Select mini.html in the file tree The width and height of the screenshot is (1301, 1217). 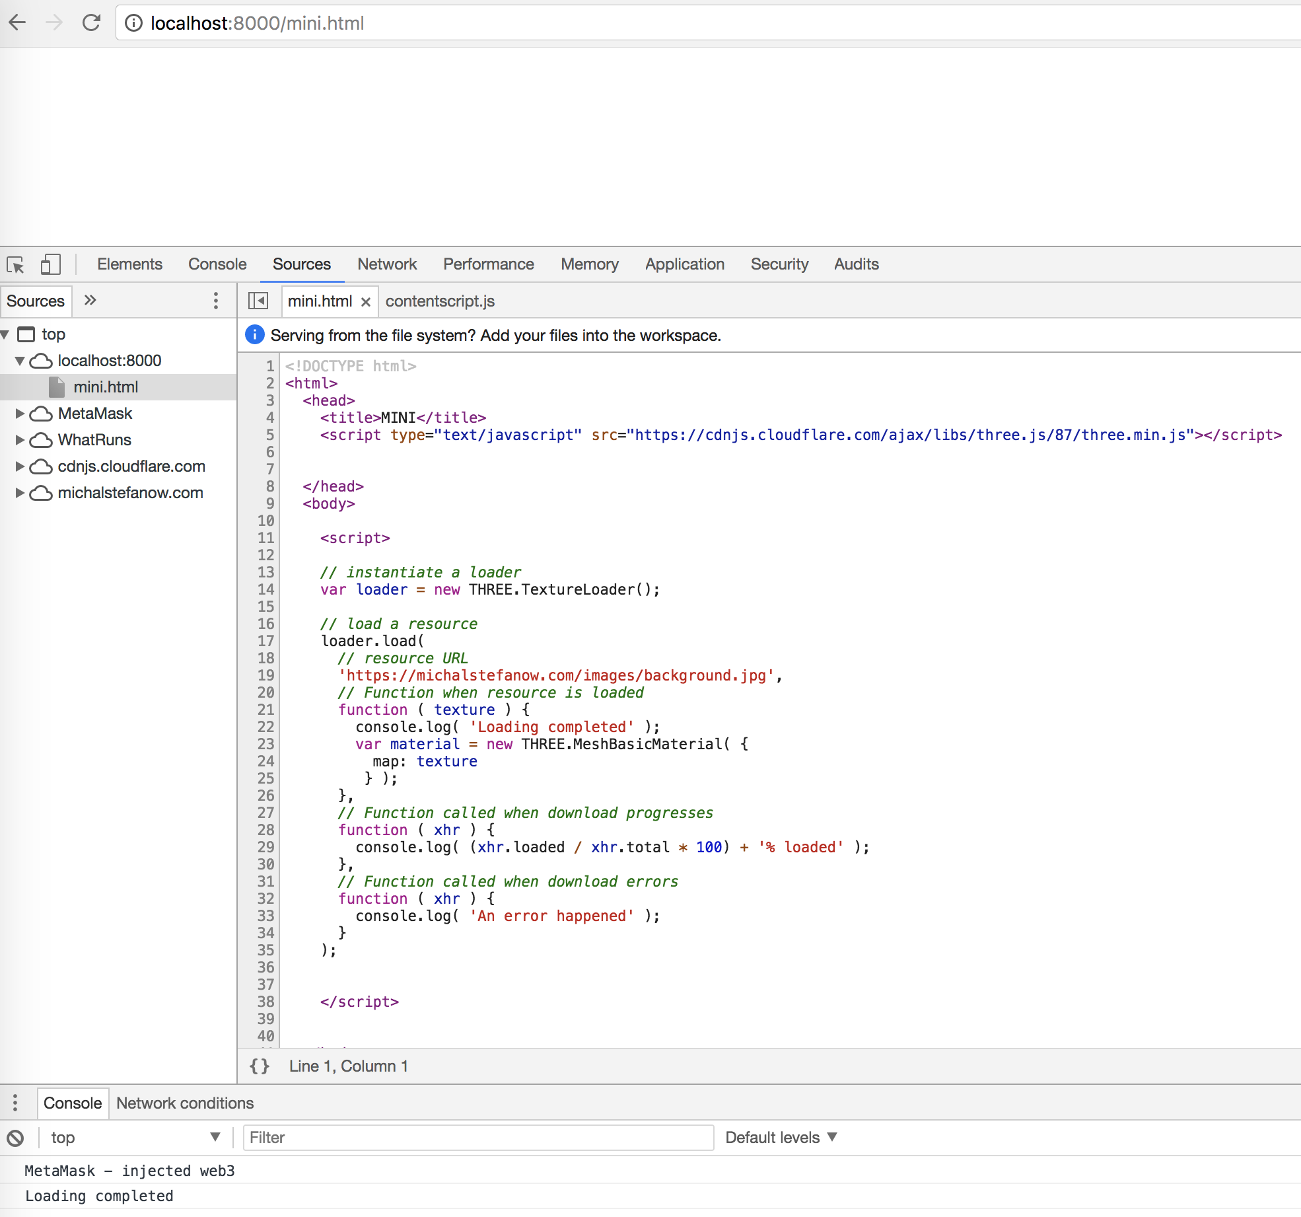pos(106,387)
